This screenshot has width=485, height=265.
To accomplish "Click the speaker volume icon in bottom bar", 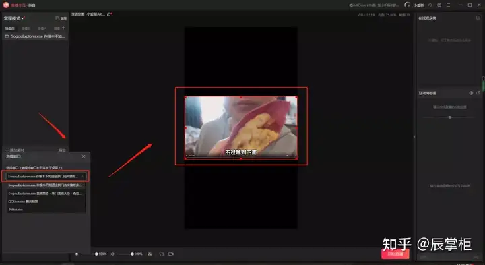I will tap(112, 254).
